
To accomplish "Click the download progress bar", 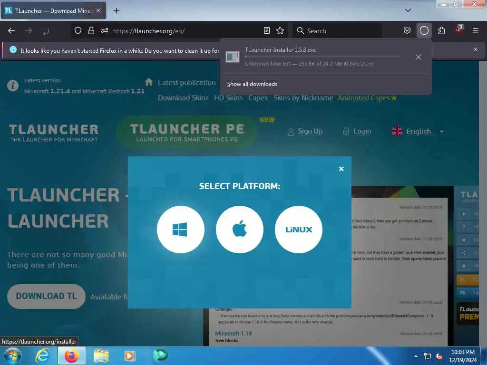I will point(322,57).
